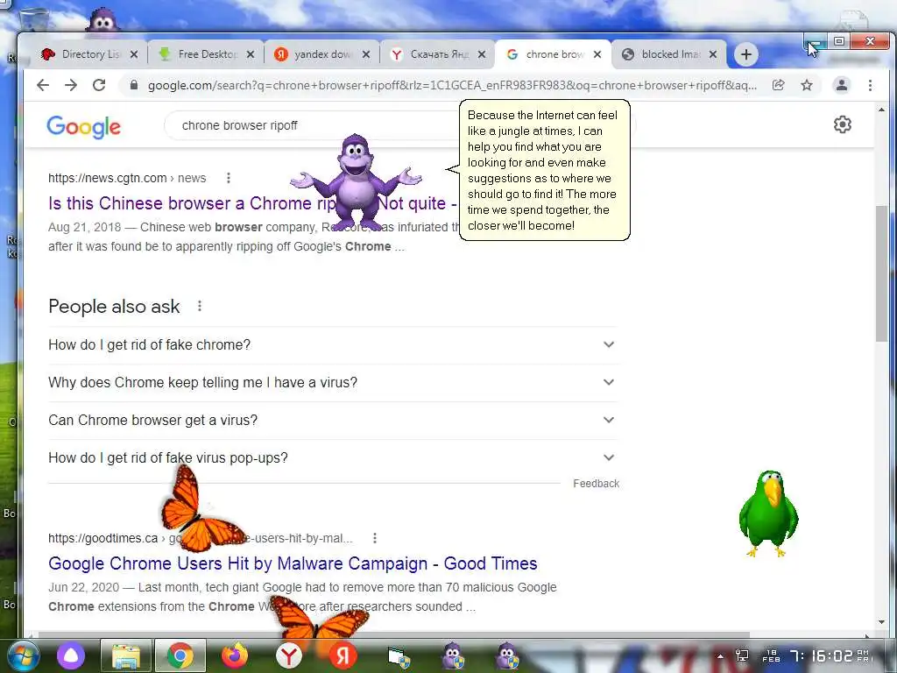Viewport: 897px width, 673px height.
Task: Open File Explorer from the taskbar
Action: pyautogui.click(x=126, y=655)
